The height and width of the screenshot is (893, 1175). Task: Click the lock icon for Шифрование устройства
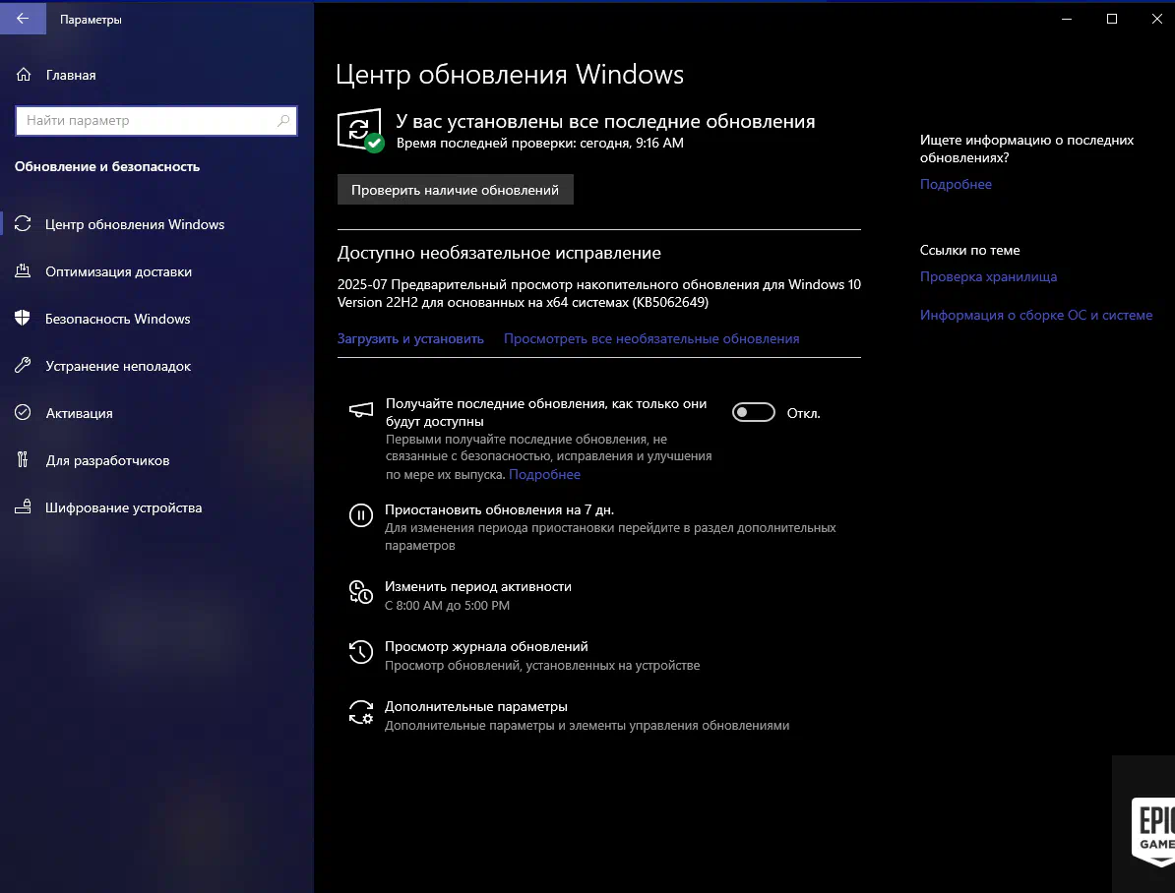point(23,506)
